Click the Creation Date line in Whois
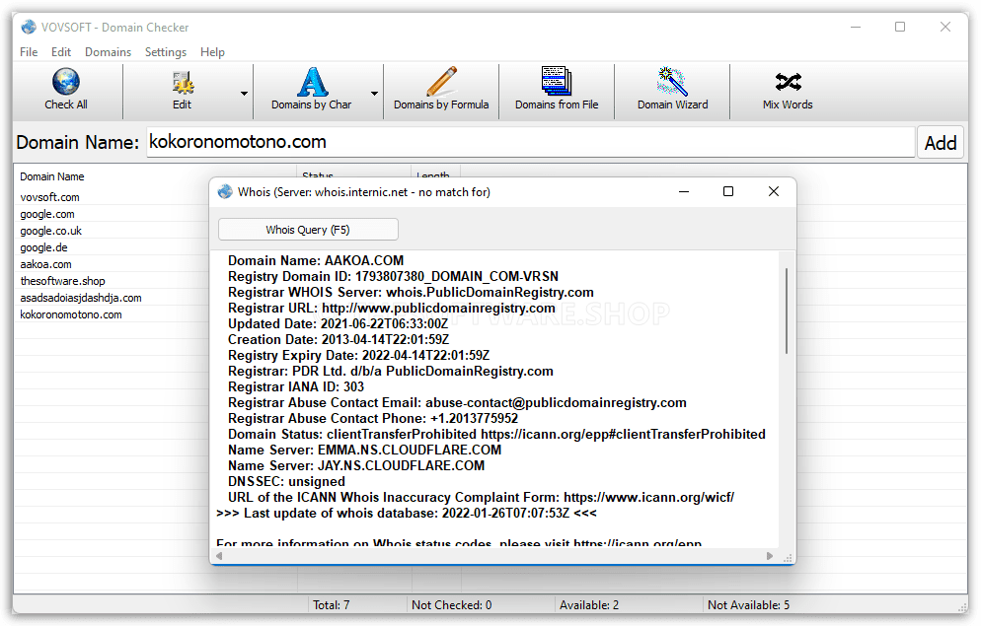The height and width of the screenshot is (626, 981). click(339, 340)
